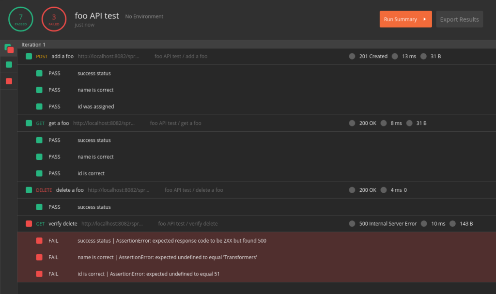Filter by failed tests red sidebar icon
This screenshot has width=496, height=294.
coord(9,81)
